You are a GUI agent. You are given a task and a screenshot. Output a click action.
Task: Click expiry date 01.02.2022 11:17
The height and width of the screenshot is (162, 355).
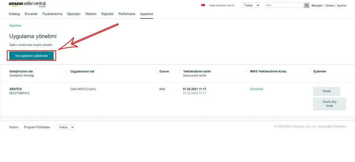tap(194, 93)
